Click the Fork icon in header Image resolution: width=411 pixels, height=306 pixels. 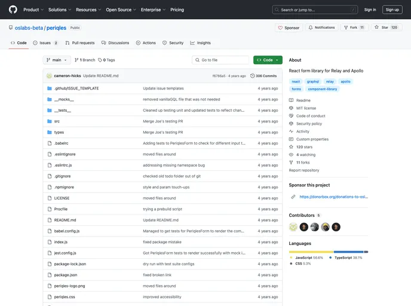tap(346, 27)
